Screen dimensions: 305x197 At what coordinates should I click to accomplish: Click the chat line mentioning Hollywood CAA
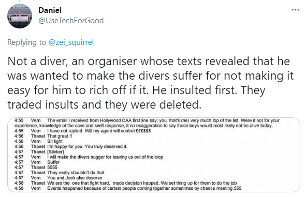pyautogui.click(x=147, y=123)
